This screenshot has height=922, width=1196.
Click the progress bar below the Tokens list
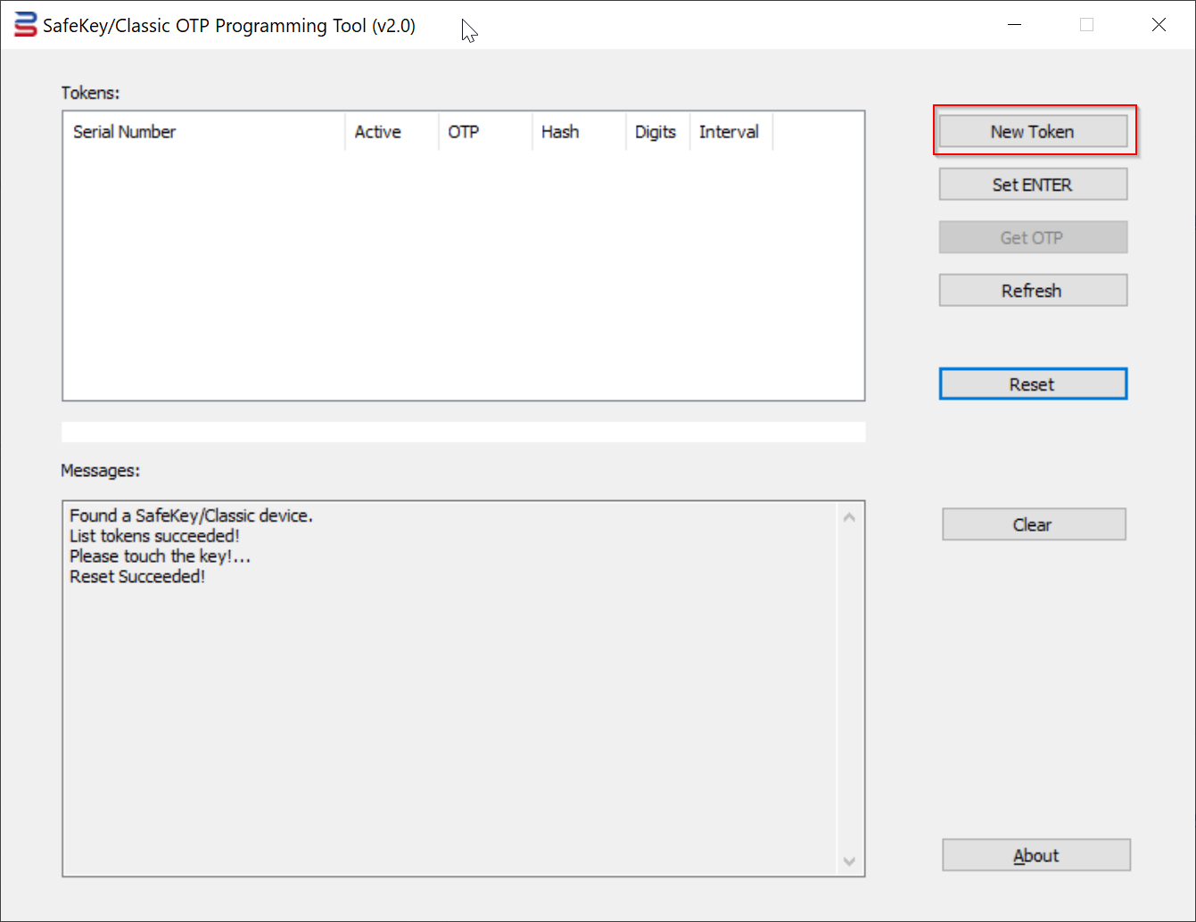[463, 432]
